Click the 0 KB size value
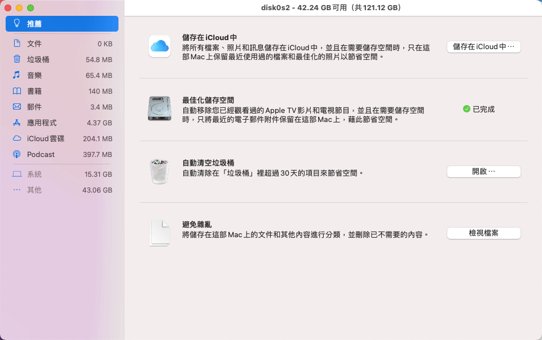The width and height of the screenshot is (542, 340). pos(105,44)
